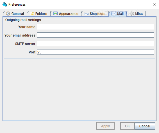Click the keyboard icon on Shortcuts tab
This screenshot has width=159, height=133.
point(86,13)
